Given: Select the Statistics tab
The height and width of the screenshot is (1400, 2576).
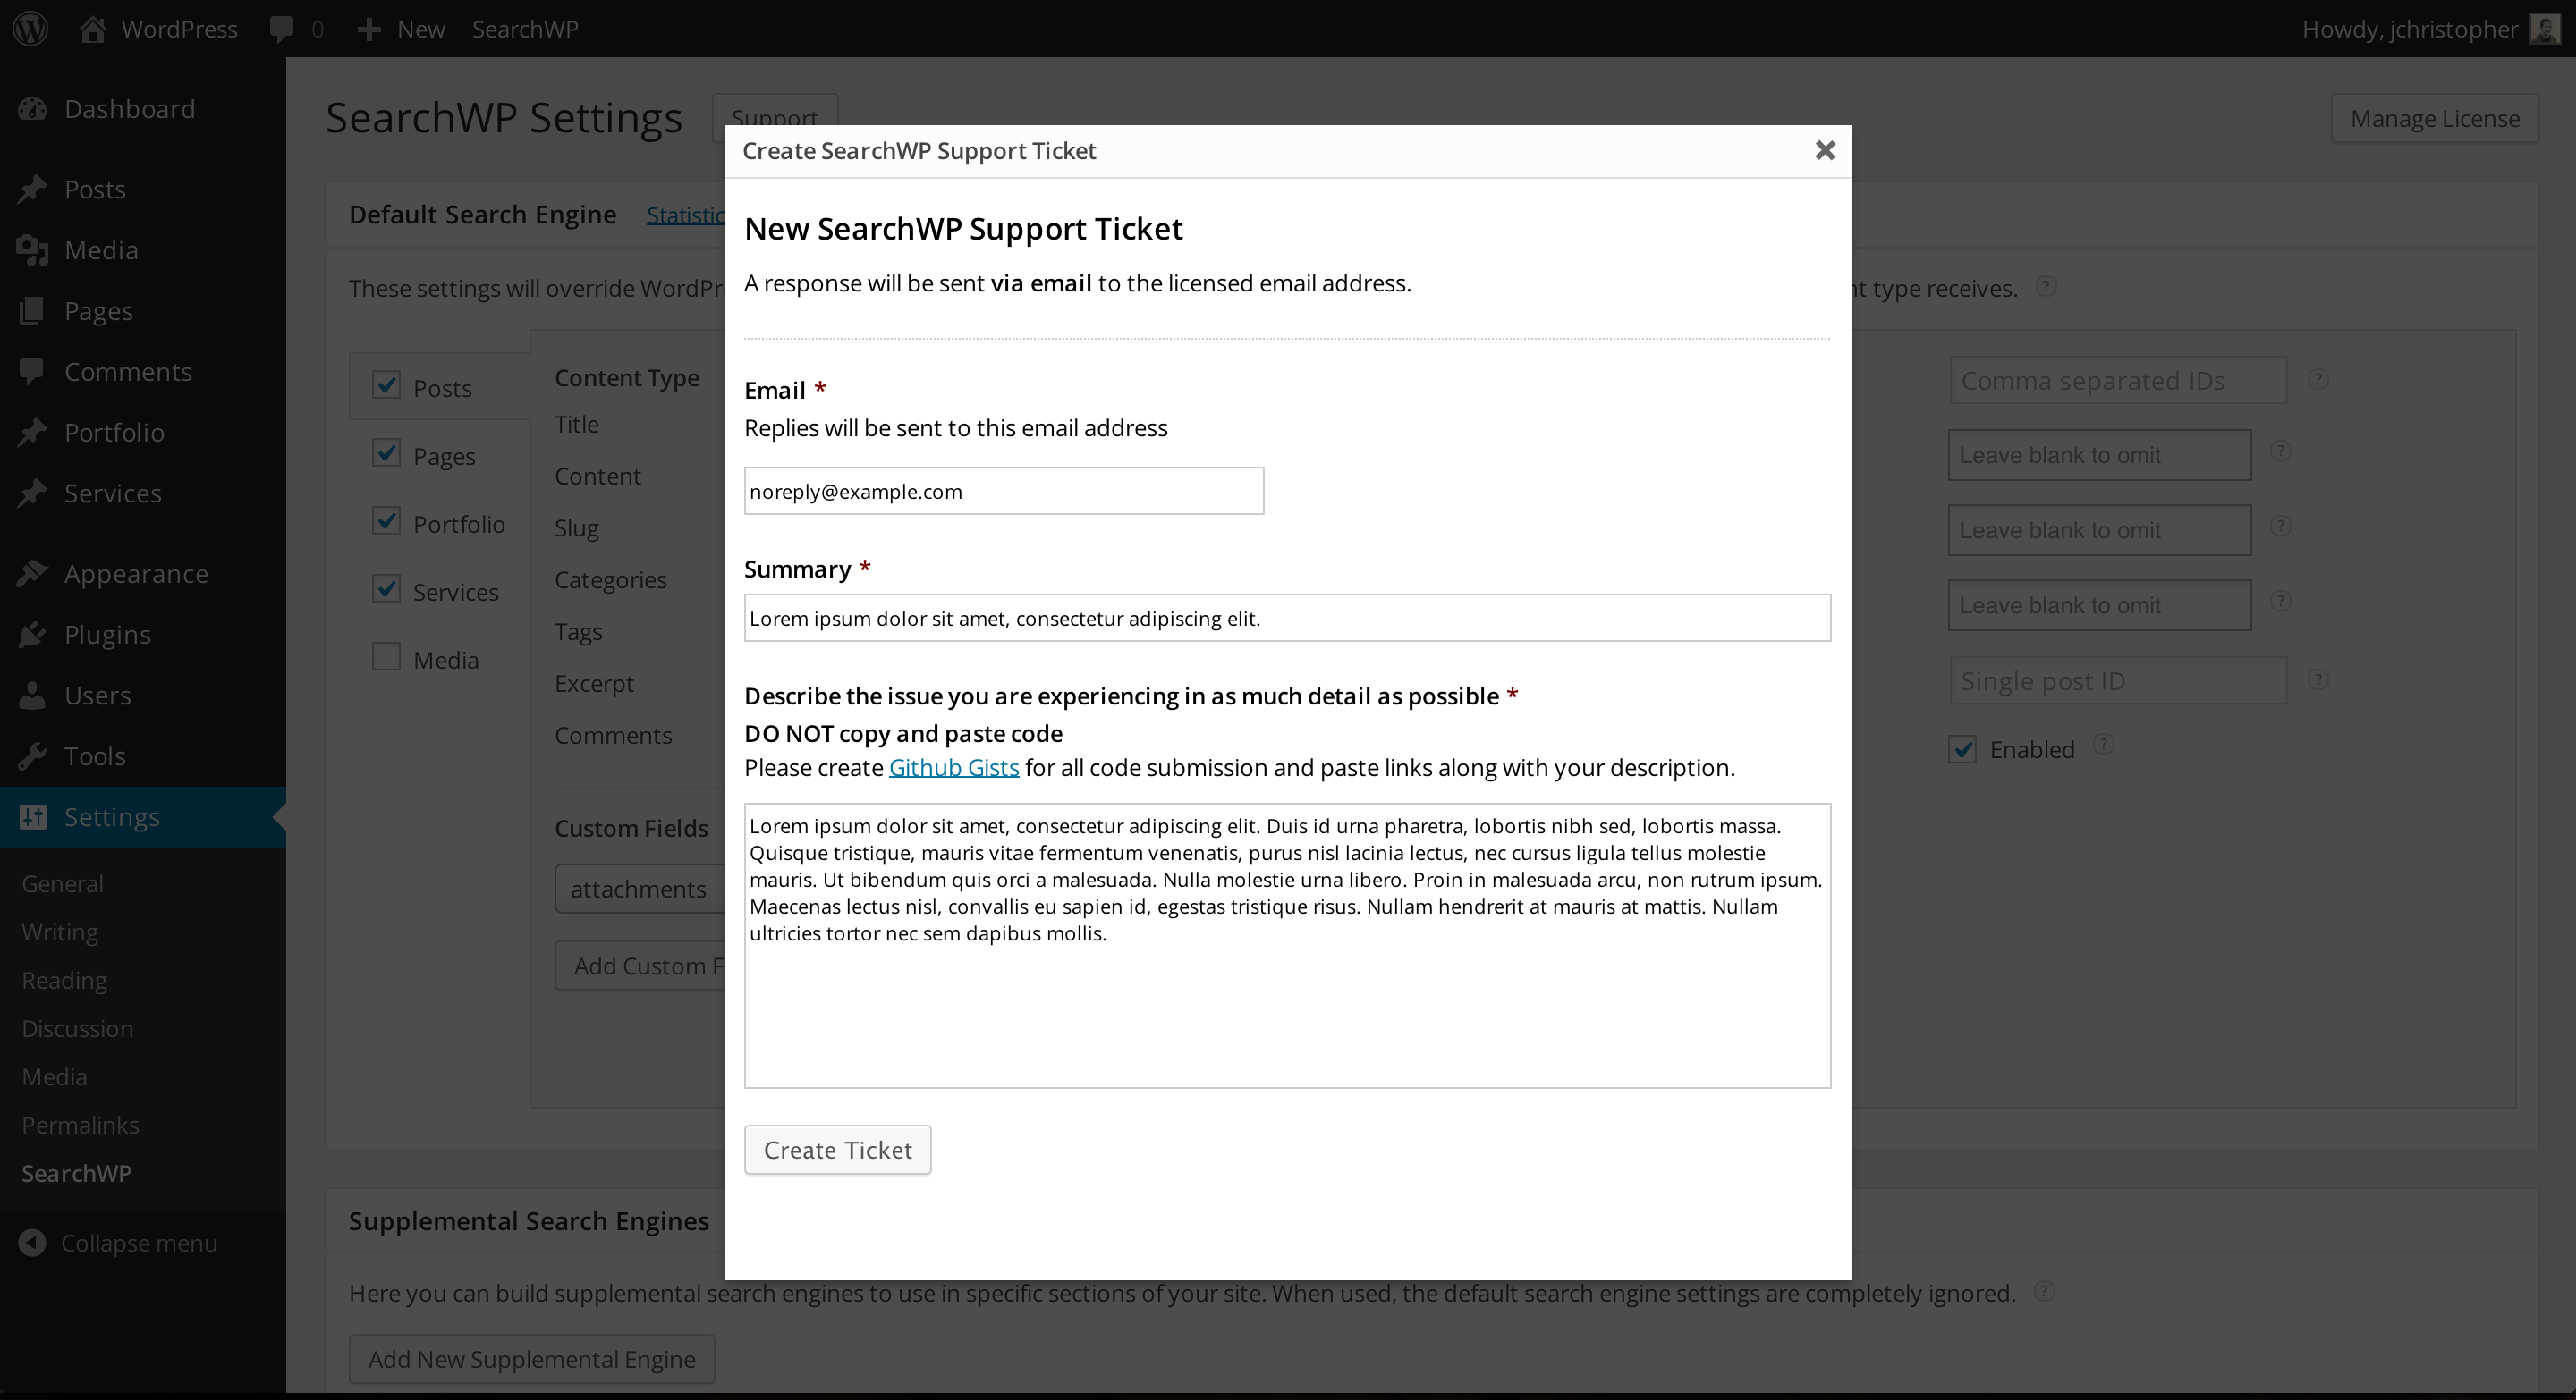Looking at the screenshot, I should 688,214.
